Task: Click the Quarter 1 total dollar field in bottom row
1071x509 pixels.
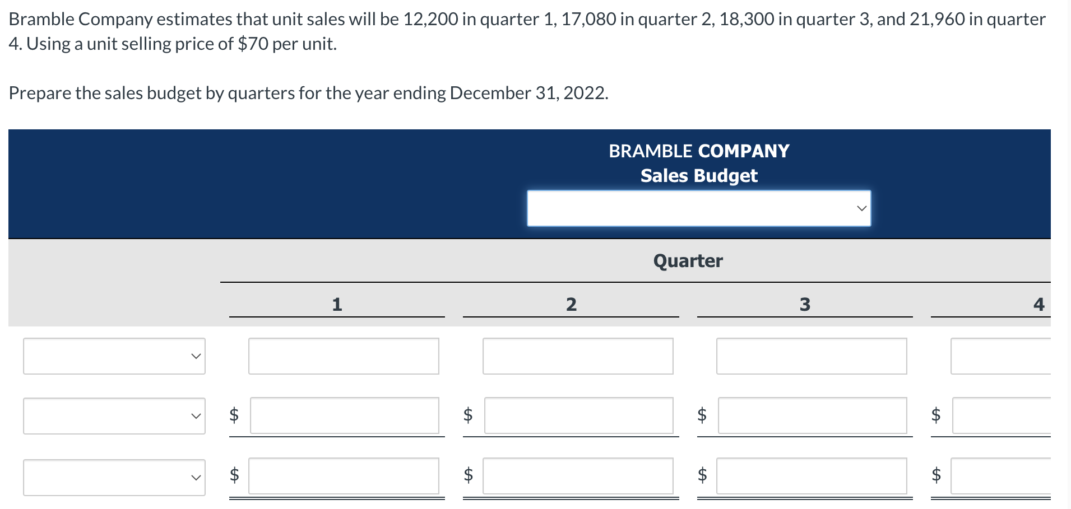Action: point(344,477)
